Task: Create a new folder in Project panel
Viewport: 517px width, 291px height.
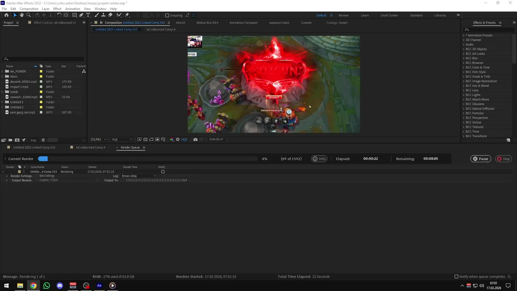Action: click(11, 140)
